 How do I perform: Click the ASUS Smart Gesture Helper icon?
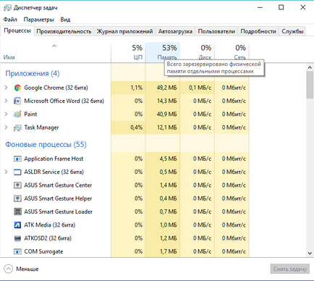(17, 198)
